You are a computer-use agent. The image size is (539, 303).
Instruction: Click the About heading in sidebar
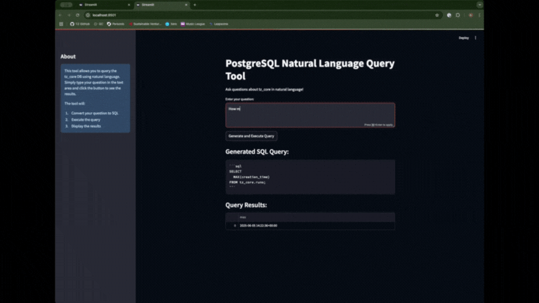tap(68, 56)
